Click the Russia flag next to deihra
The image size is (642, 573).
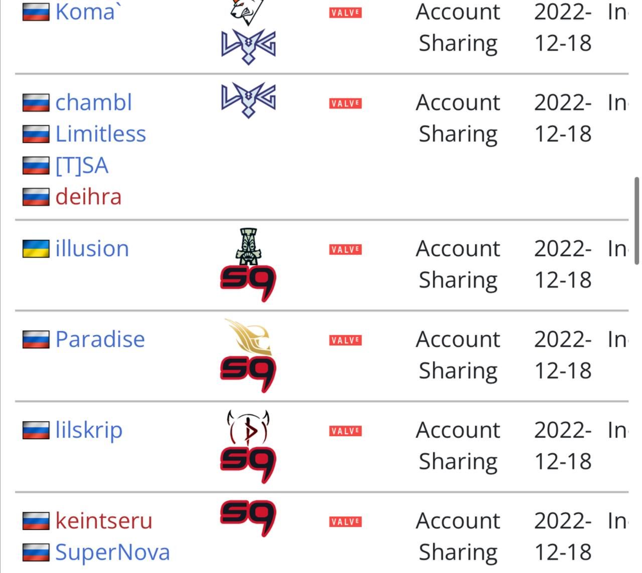[36, 197]
